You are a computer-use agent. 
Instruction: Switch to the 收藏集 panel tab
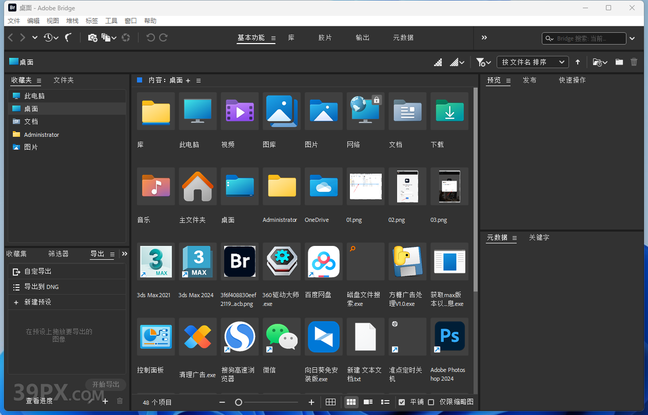[x=16, y=254]
